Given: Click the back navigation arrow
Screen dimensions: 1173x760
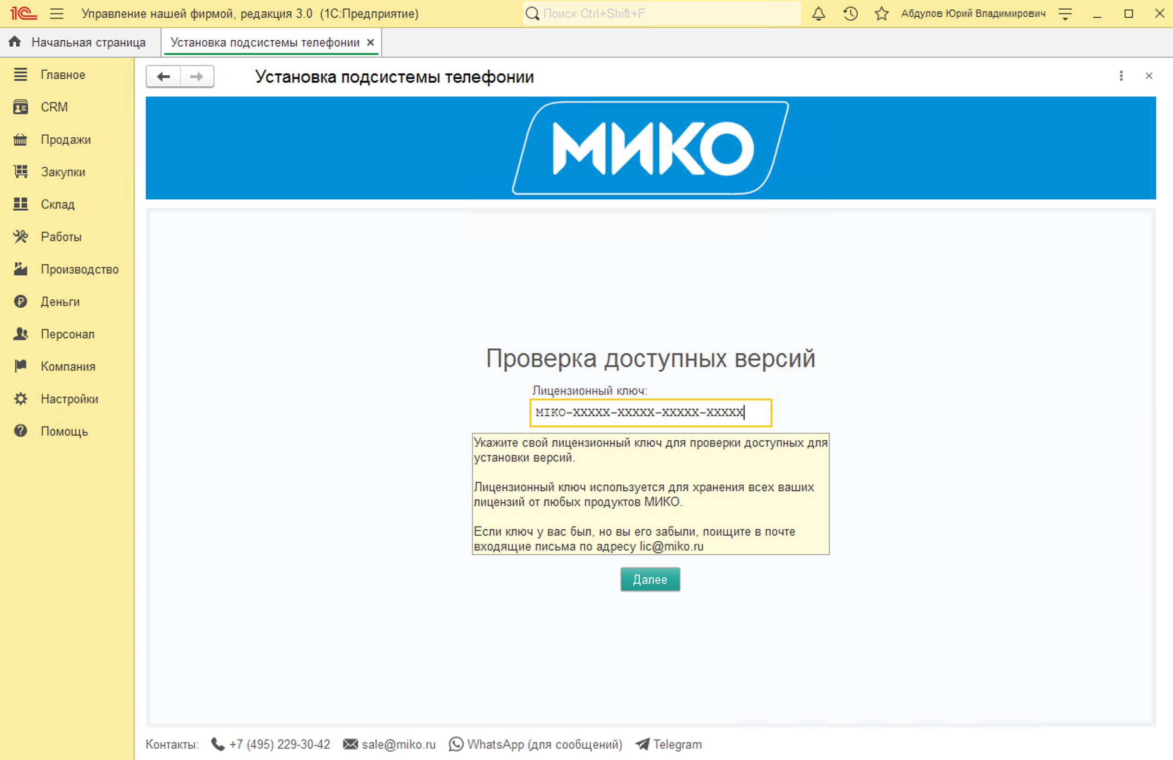Looking at the screenshot, I should click(x=163, y=76).
